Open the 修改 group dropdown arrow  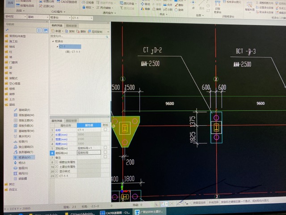tap(167, 14)
